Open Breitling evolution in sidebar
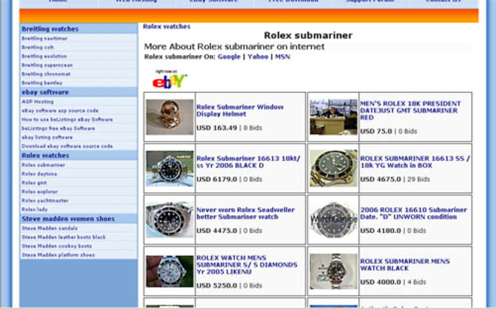496x309 pixels. 44,56
